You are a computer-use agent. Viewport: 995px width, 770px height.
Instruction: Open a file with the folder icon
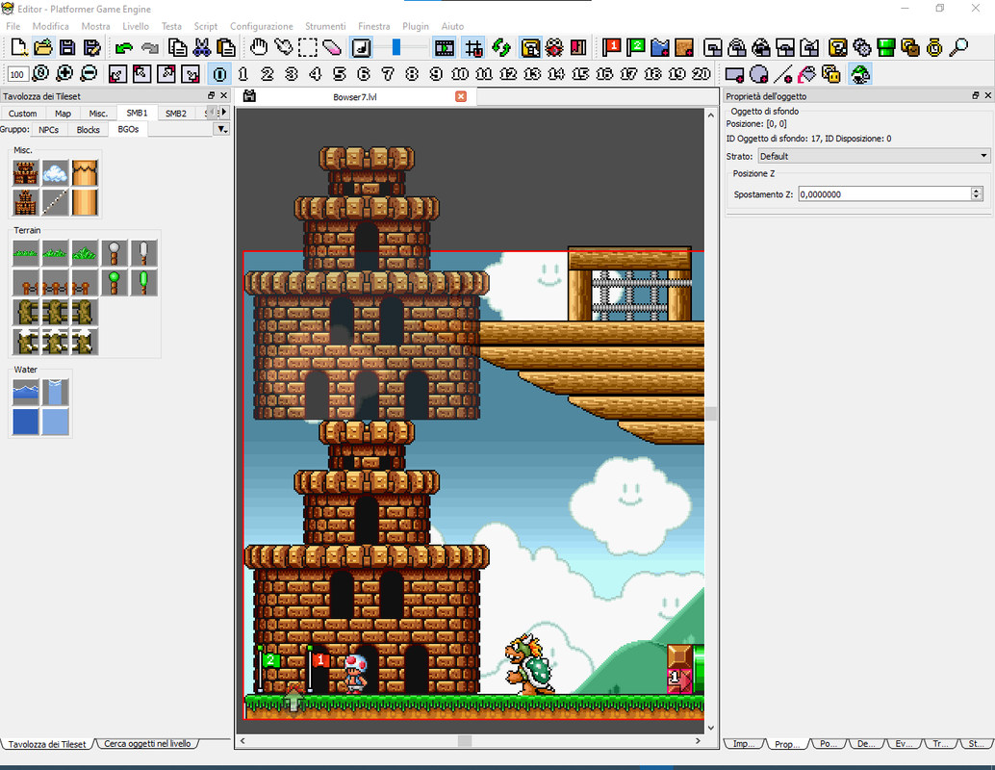(43, 47)
